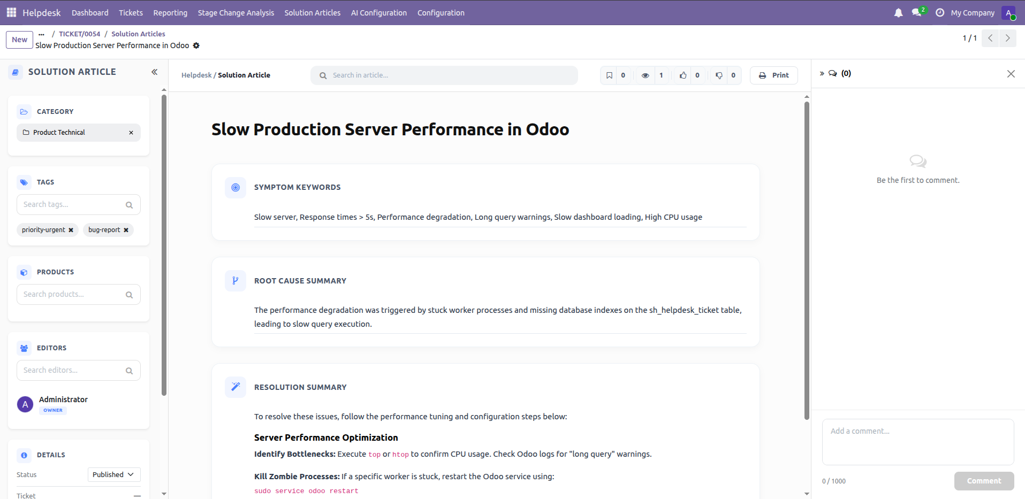Viewport: 1025px width, 499px height.
Task: Click the Tags section icon
Action: click(x=24, y=182)
